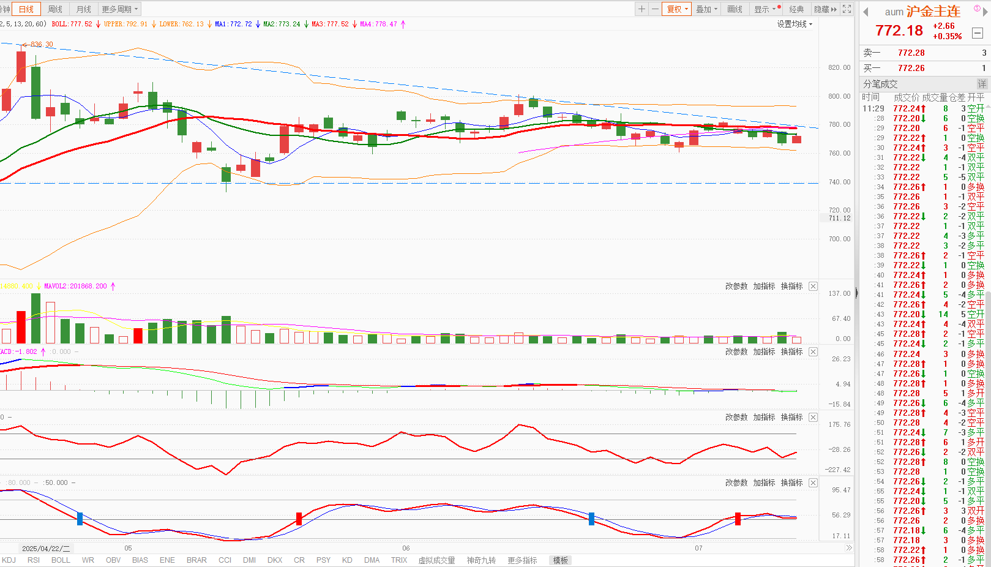
Task: Open detailed tick list via 详 icon
Action: [x=982, y=84]
